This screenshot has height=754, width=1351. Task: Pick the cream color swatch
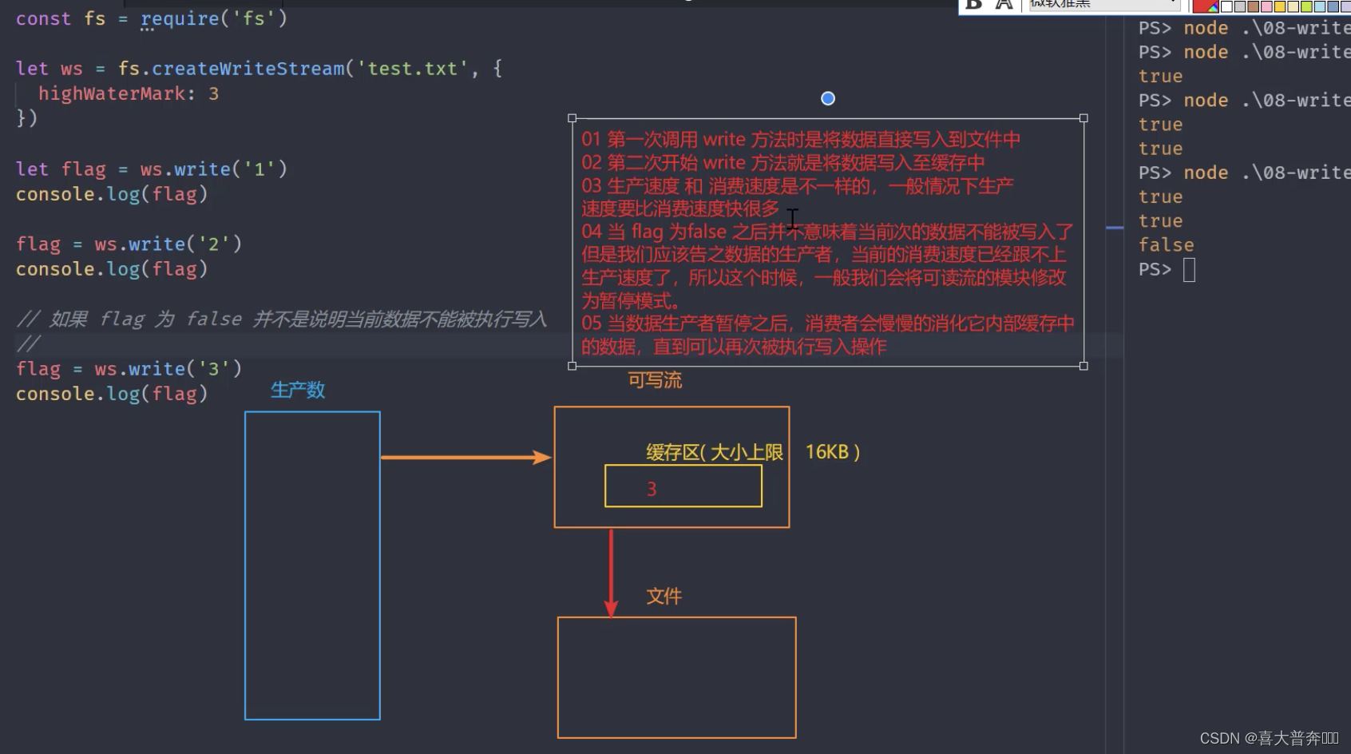coord(1294,6)
